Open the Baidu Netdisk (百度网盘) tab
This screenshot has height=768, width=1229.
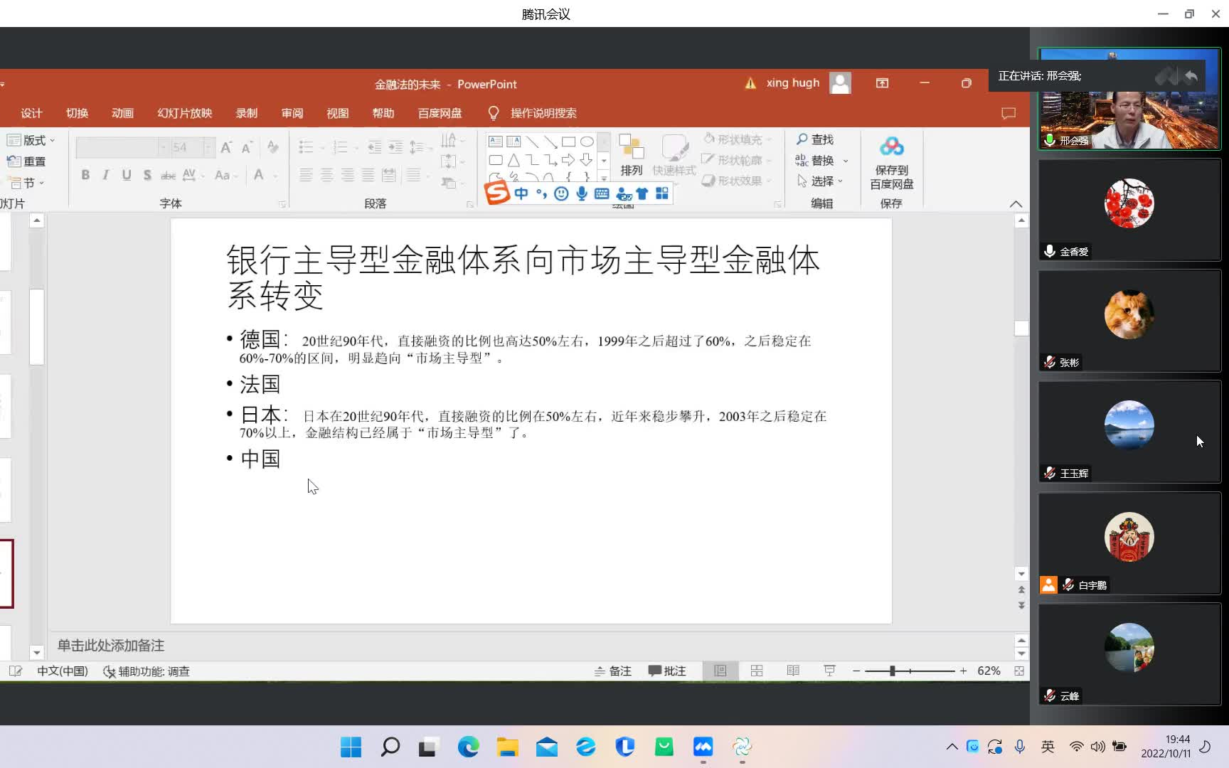tap(440, 113)
